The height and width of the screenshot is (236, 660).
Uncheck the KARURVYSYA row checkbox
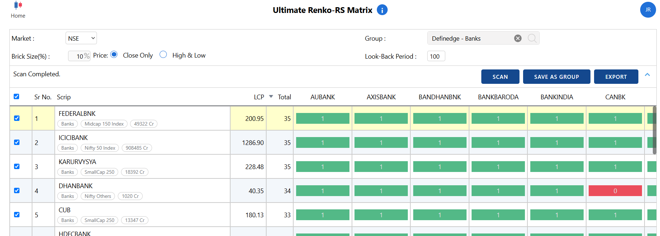tap(17, 166)
